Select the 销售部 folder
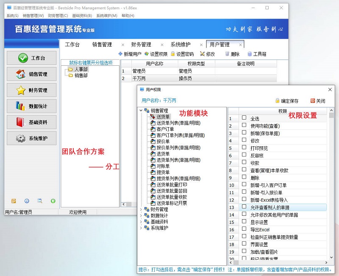The height and width of the screenshot is (276, 339). (78, 75)
